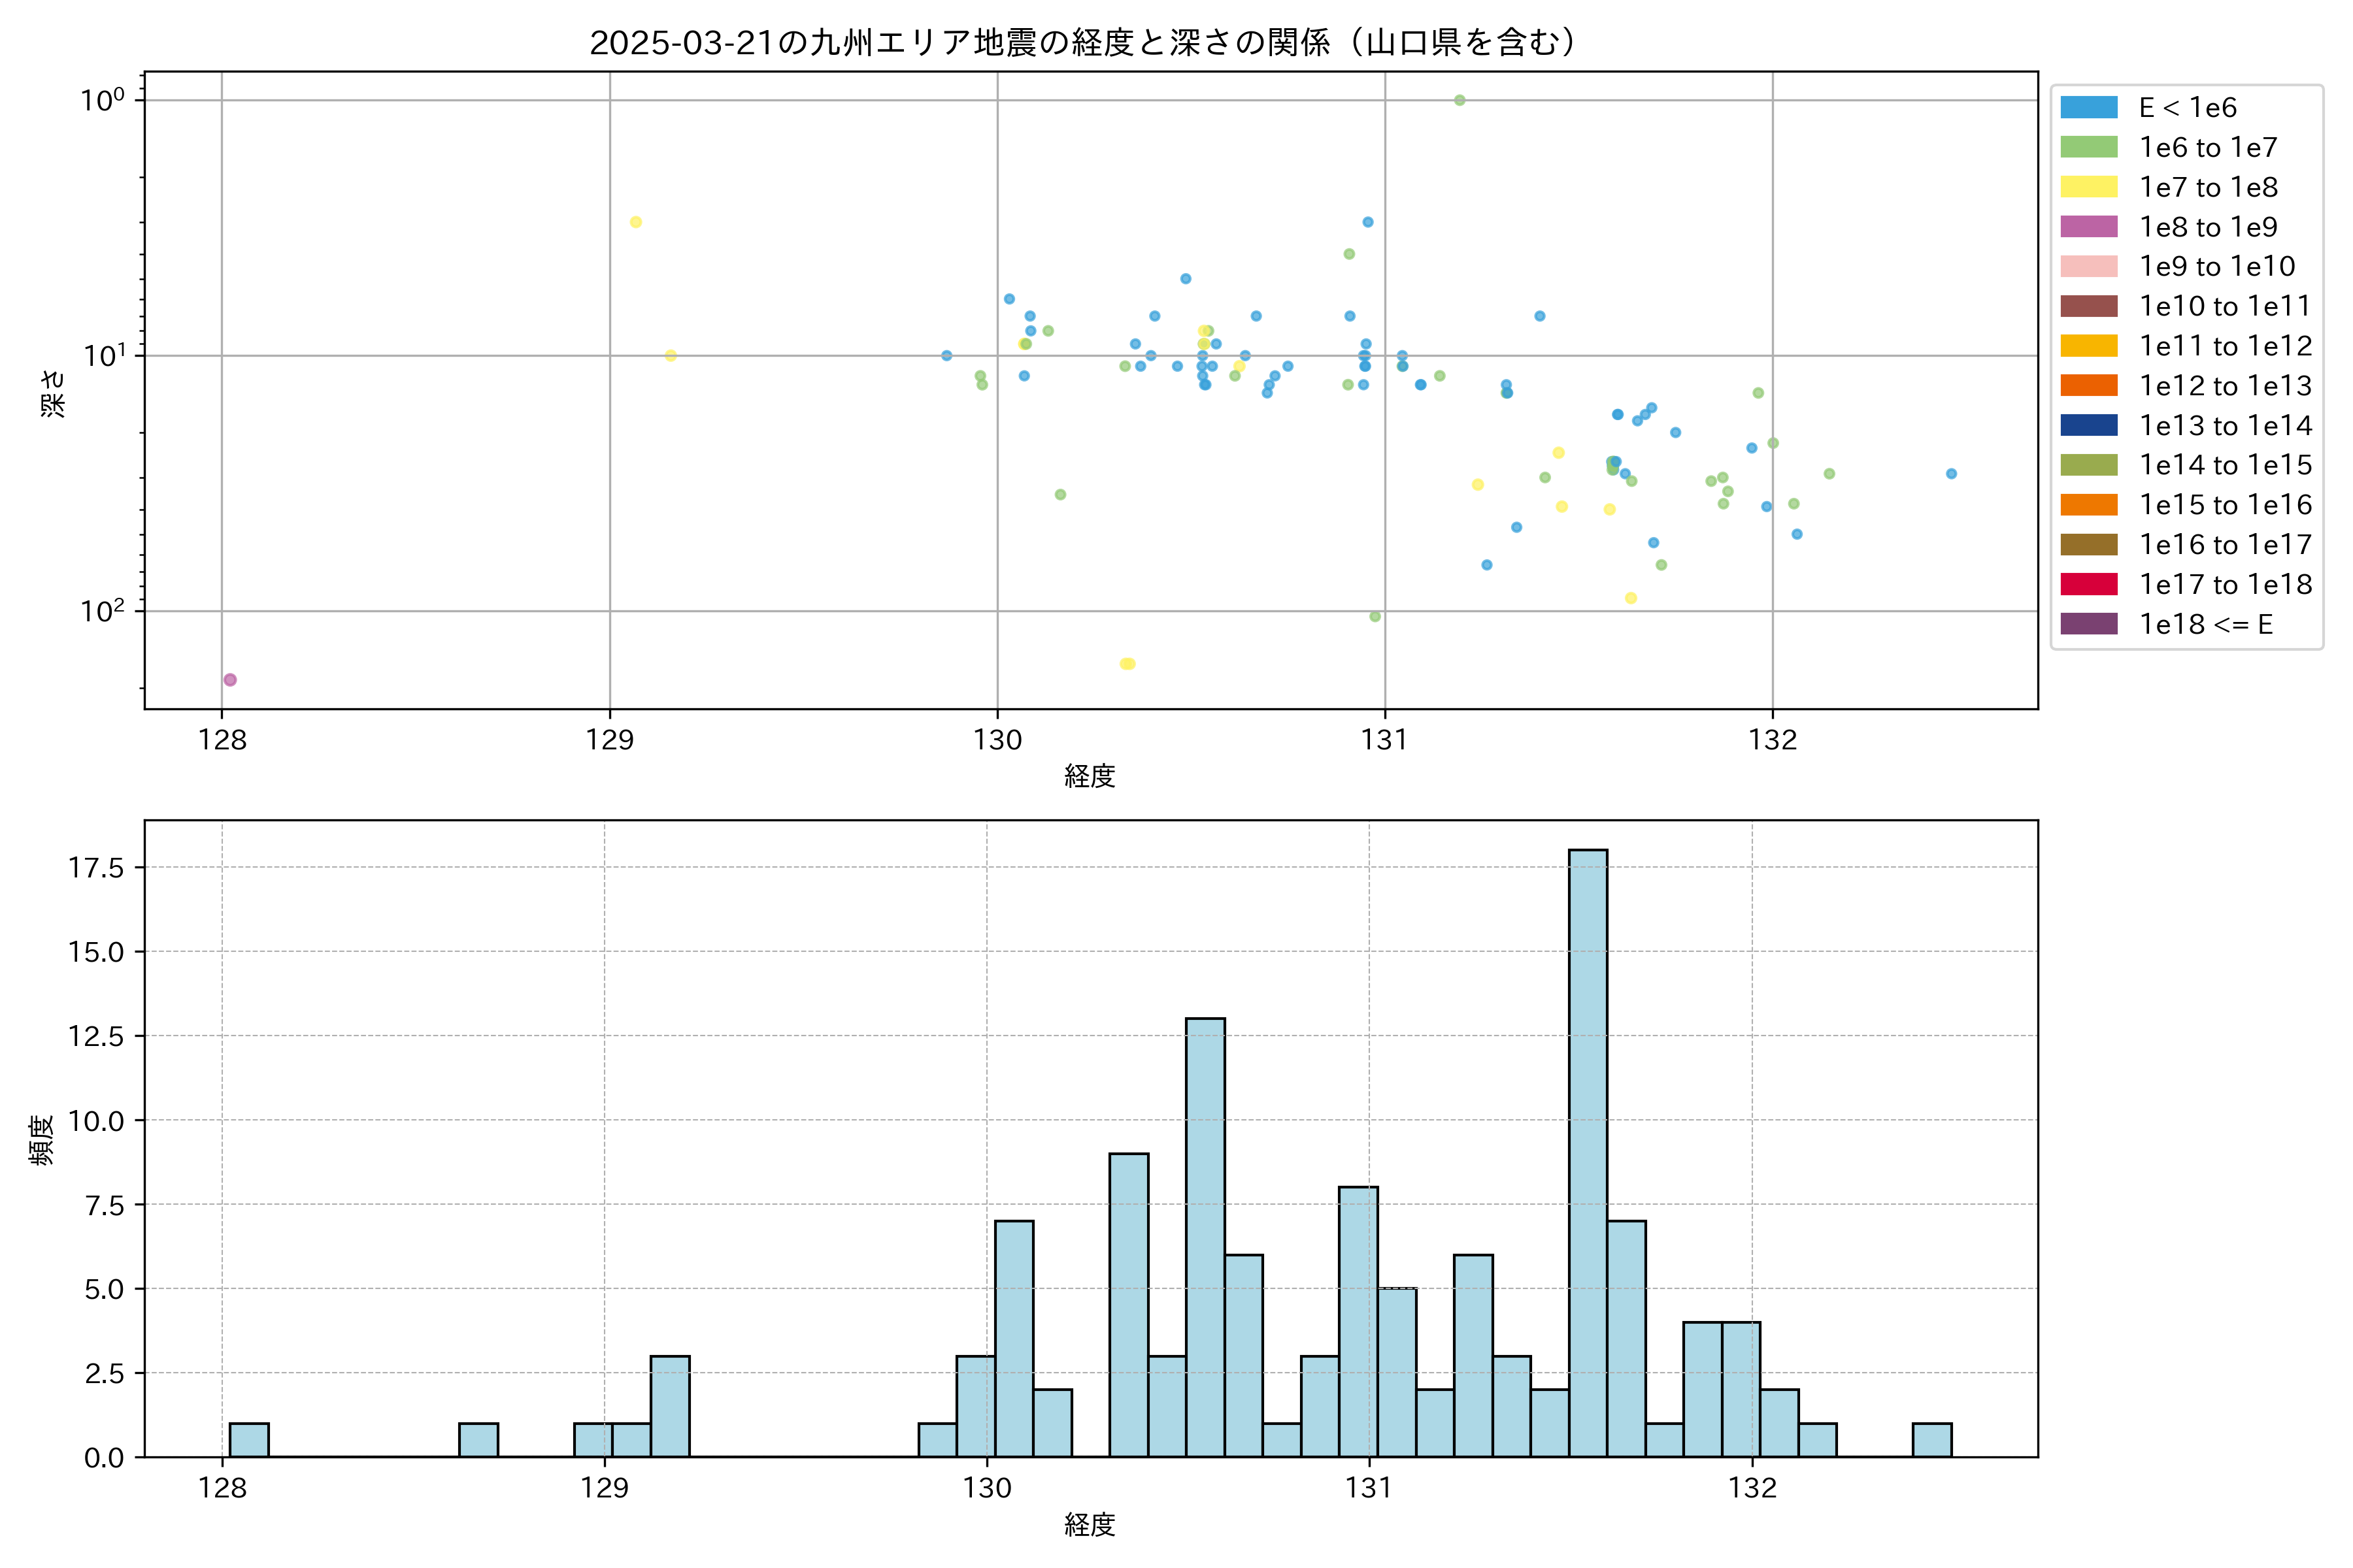2353x1568 pixels.
Task: Click the red 1e17 to 1e18 legend swatch
Action: pyautogui.click(x=2088, y=584)
